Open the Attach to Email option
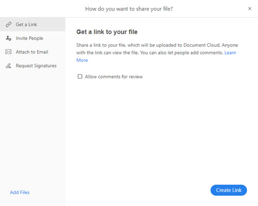 point(32,52)
